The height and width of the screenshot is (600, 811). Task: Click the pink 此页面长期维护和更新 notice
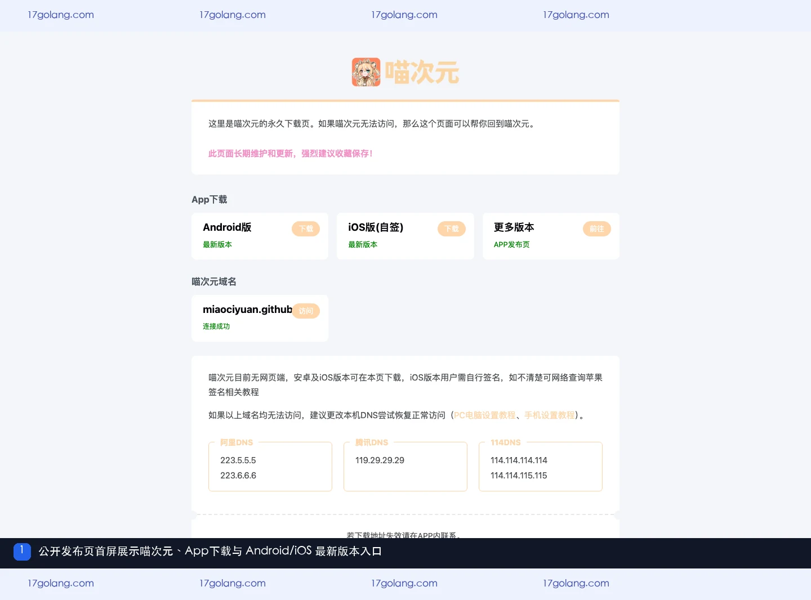coord(291,154)
